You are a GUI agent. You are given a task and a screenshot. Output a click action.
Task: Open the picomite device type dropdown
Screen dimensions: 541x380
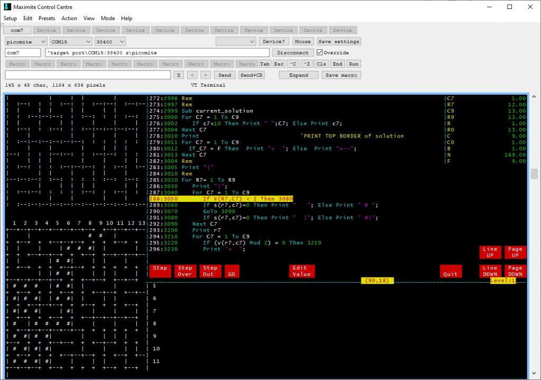pos(26,41)
